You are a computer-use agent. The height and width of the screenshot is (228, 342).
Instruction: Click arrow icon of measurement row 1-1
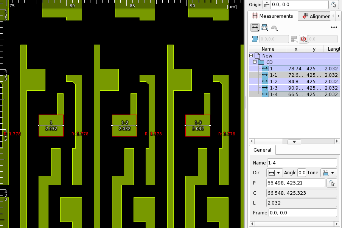click(x=265, y=75)
